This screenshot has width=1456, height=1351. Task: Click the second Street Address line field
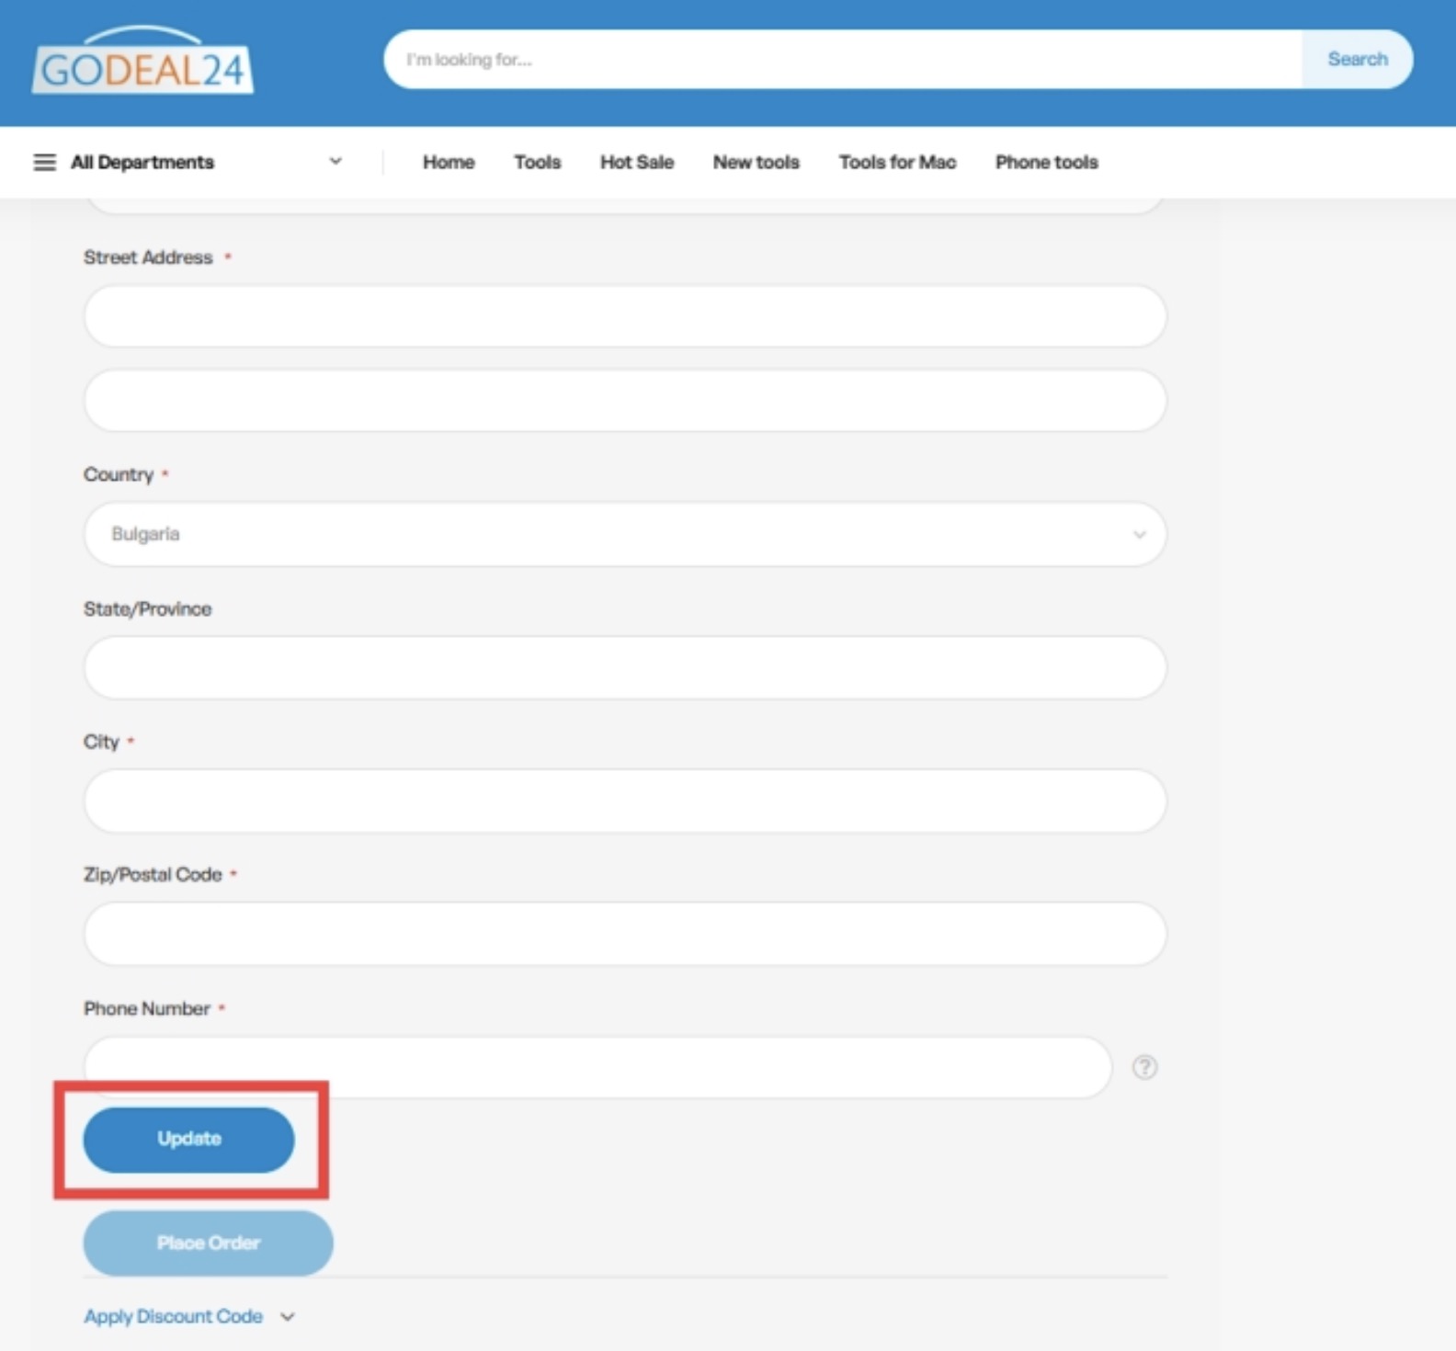click(x=625, y=401)
